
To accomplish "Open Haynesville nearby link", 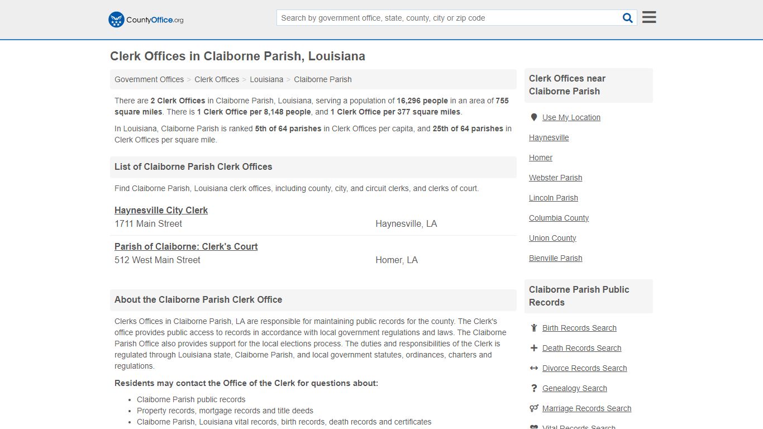I will tap(549, 137).
